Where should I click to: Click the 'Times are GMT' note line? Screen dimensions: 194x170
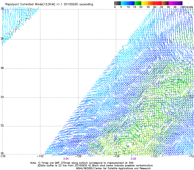82,163
